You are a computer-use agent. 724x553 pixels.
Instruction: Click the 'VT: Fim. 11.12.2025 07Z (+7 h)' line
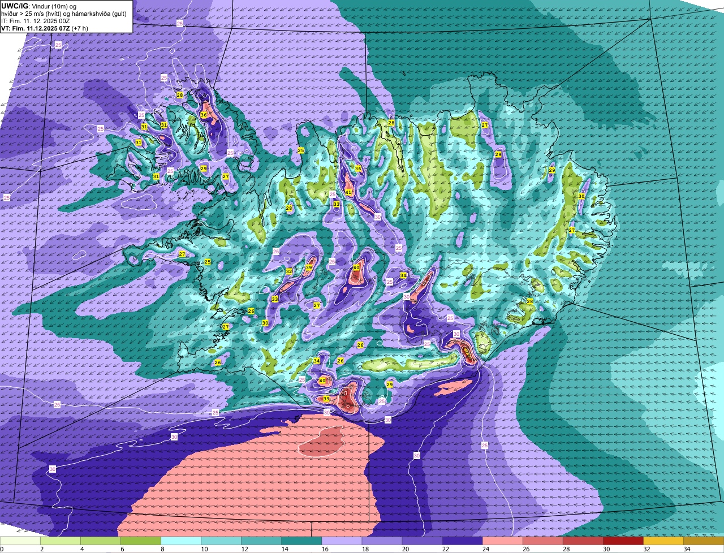[x=44, y=28]
